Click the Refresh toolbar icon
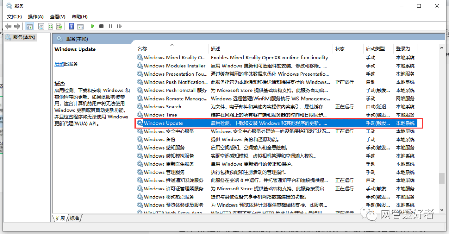Screen dimensions: 449x234 pos(50,26)
